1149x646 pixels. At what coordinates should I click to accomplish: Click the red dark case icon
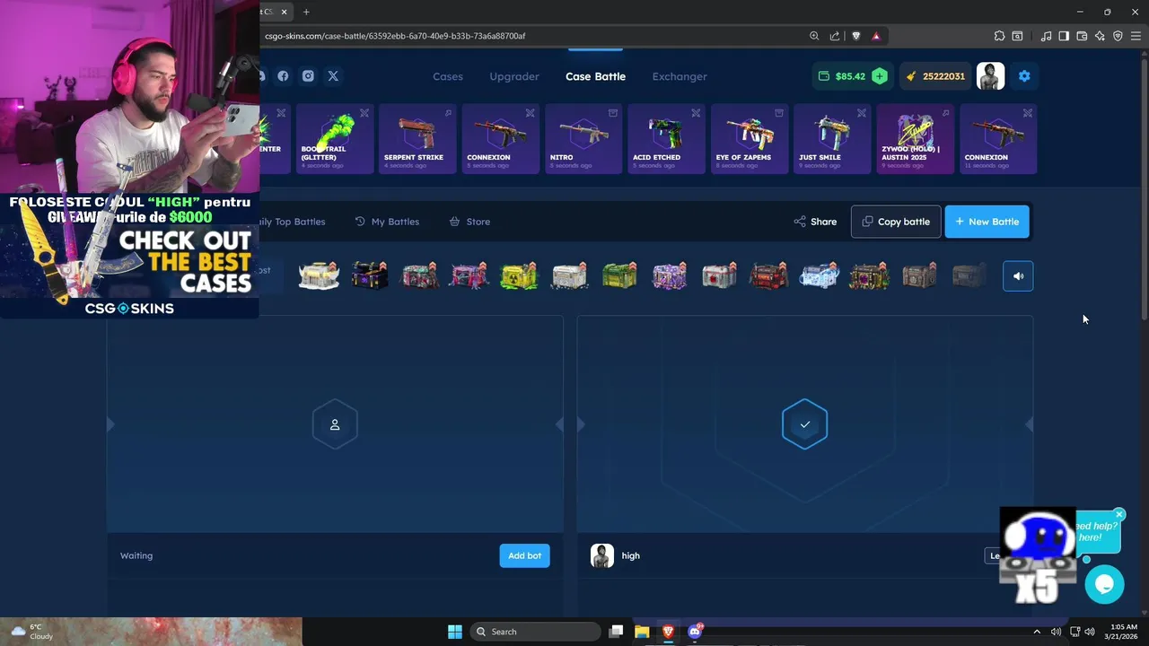[x=768, y=275]
